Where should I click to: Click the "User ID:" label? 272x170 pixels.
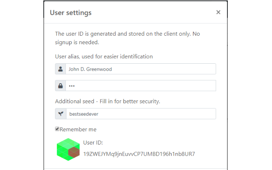tap(93, 143)
